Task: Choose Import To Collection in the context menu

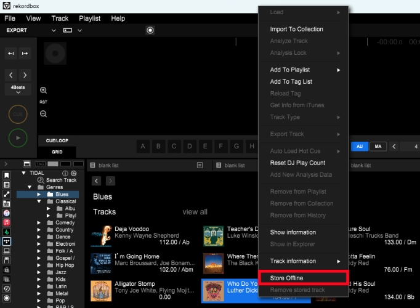Action: pyautogui.click(x=304, y=29)
